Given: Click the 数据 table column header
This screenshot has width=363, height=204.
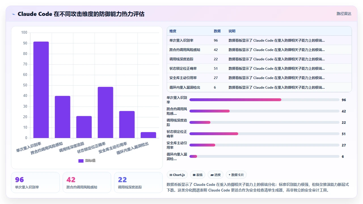Looking at the screenshot, I should click(217, 31).
